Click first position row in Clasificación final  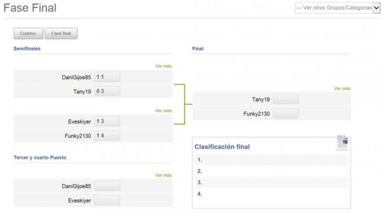coord(271,160)
